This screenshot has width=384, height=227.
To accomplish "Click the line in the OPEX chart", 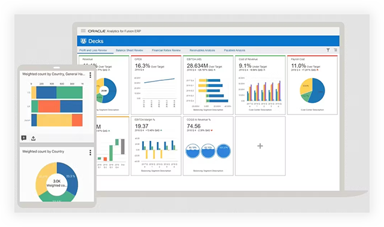I will point(159,81).
